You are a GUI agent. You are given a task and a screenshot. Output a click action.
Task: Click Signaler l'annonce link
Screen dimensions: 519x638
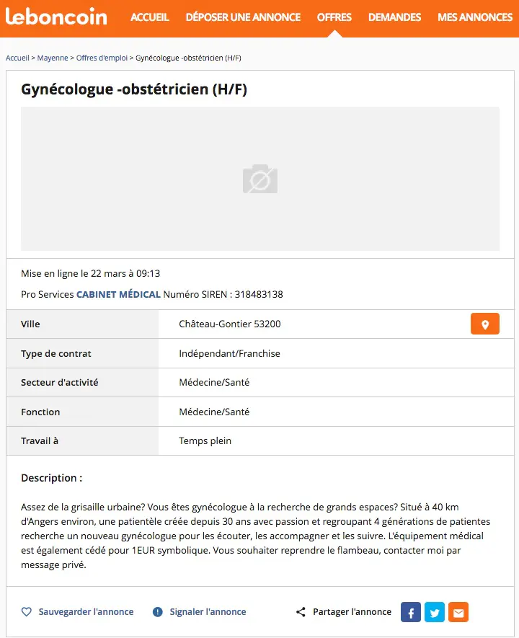[x=208, y=612]
